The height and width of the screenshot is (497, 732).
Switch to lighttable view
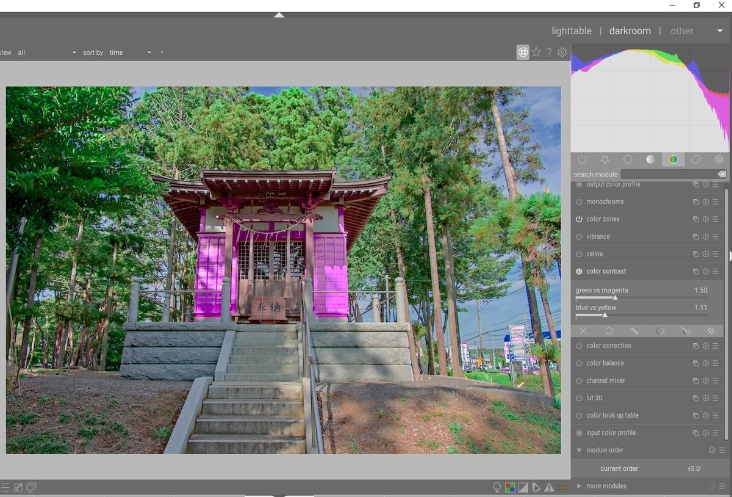(x=572, y=31)
